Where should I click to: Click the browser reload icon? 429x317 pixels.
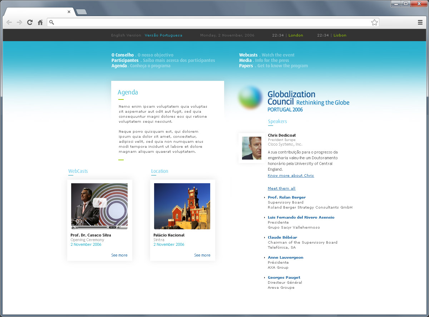tap(30, 22)
